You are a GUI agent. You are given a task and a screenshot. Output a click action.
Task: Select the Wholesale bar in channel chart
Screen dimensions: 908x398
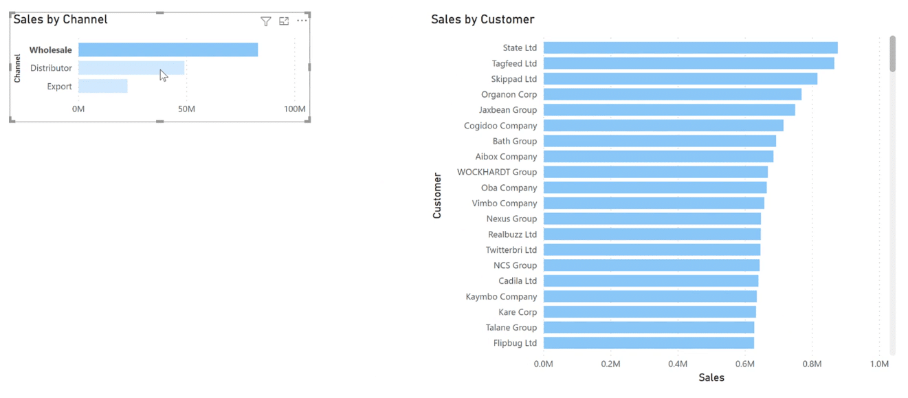[x=168, y=49]
